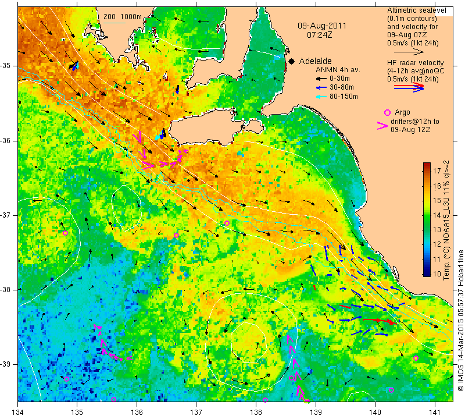465x419 pixels.
Task: Click the Argo float circle near 135.6, -39.5
Action: [x=113, y=399]
